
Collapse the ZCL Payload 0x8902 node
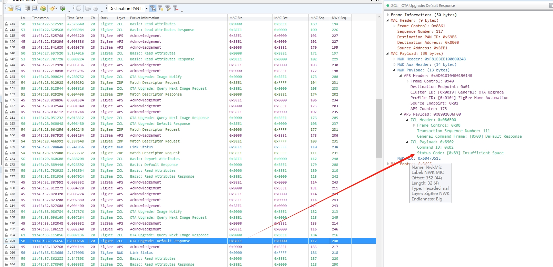click(407, 142)
